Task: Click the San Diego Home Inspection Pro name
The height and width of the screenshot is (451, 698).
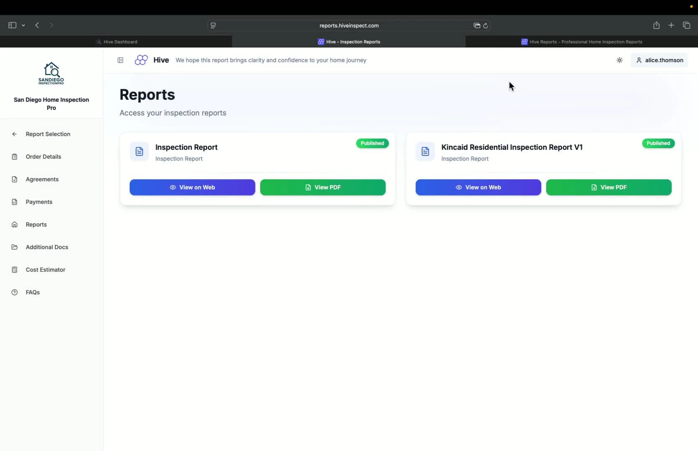Action: (x=51, y=104)
